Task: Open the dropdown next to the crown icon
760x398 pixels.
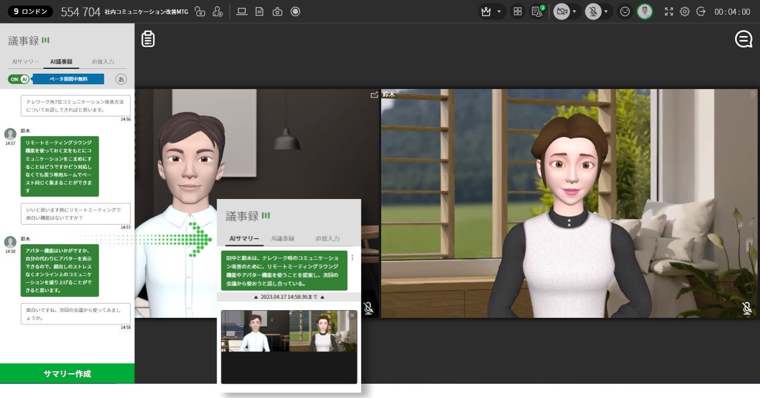Action: pyautogui.click(x=499, y=11)
